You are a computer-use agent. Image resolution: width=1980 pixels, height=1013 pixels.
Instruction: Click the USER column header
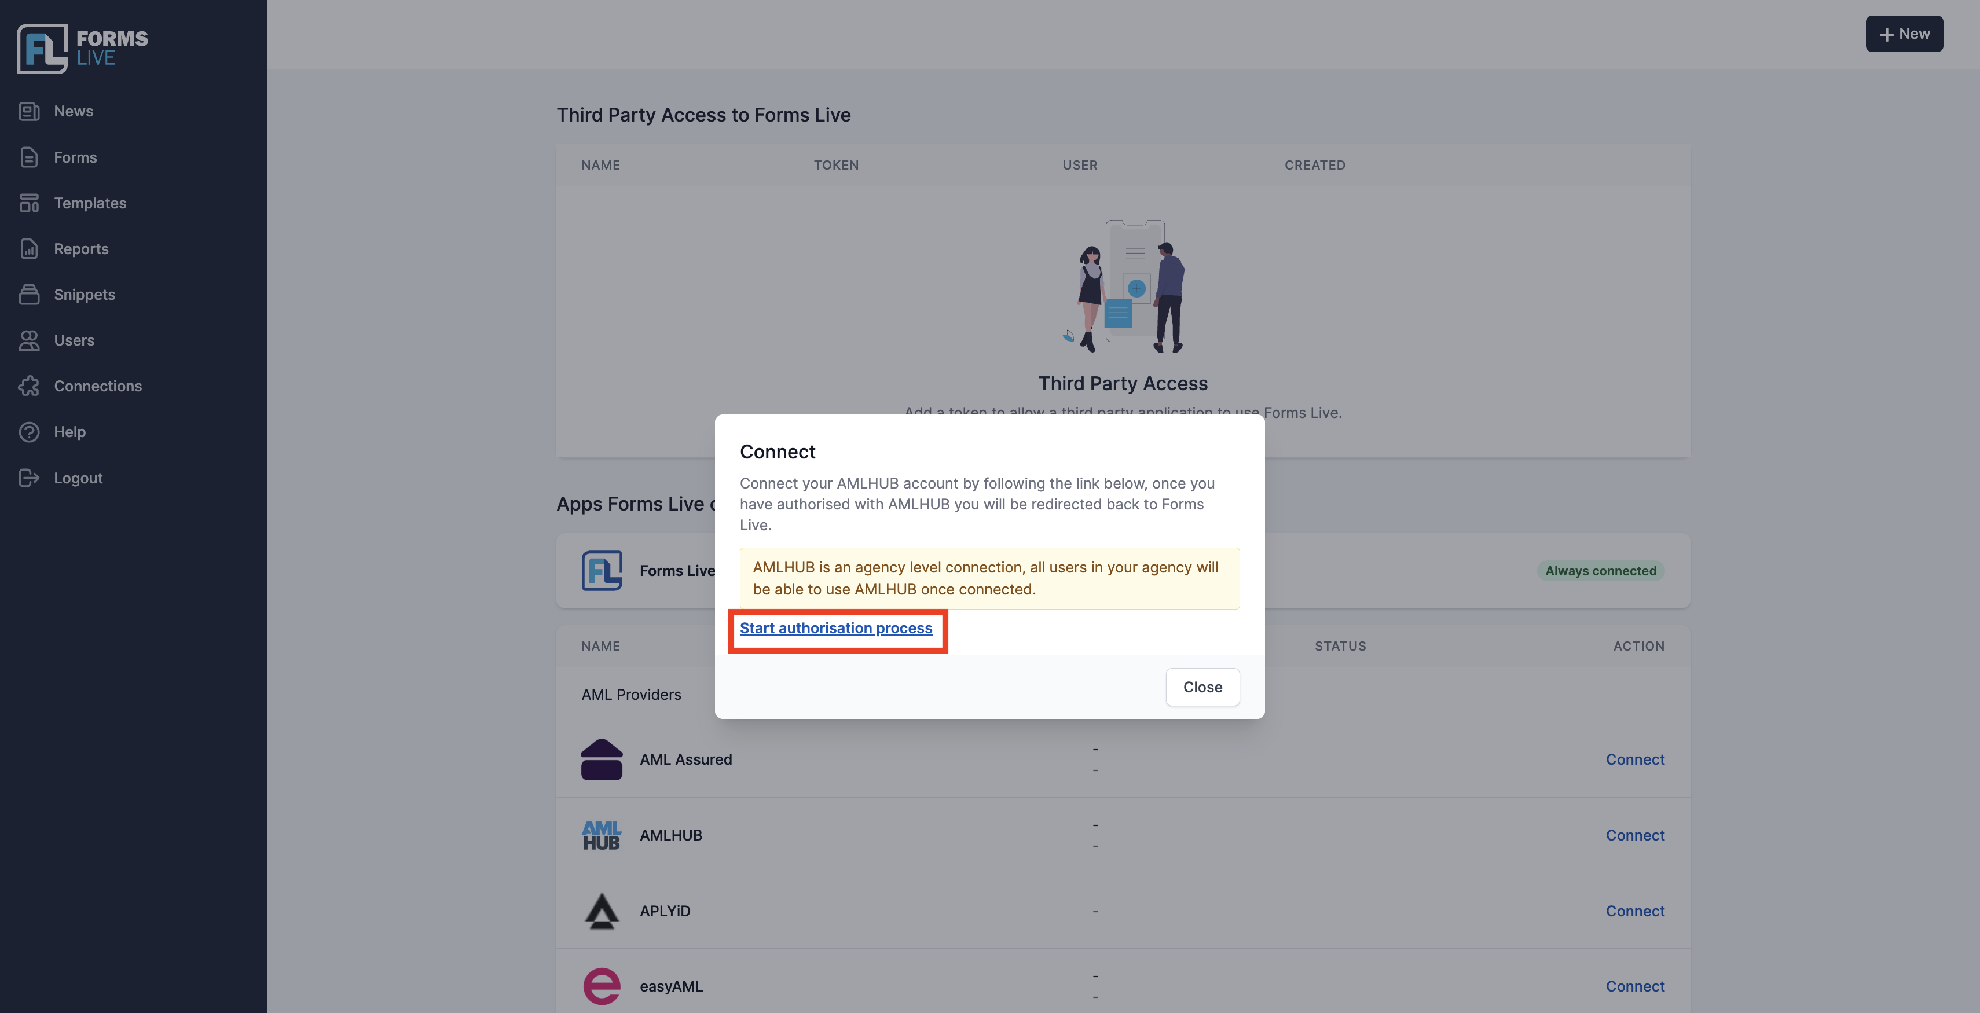[1080, 165]
